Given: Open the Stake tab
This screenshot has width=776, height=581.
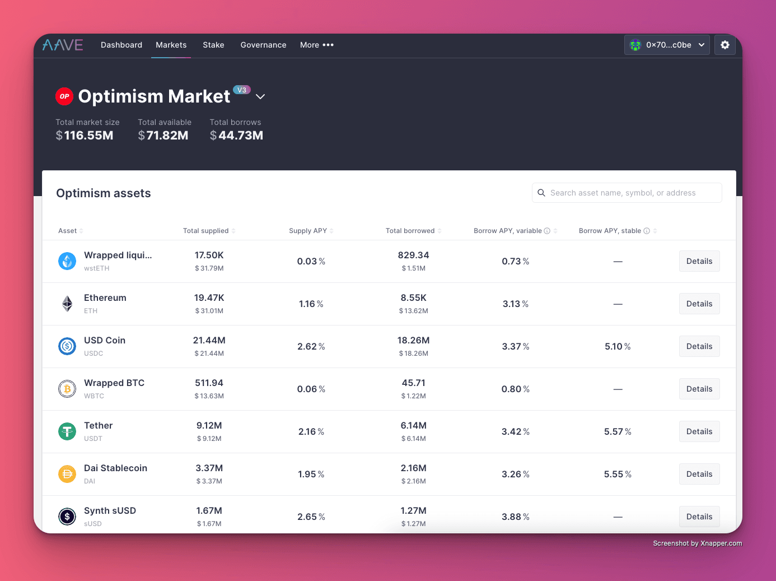Looking at the screenshot, I should coord(213,45).
